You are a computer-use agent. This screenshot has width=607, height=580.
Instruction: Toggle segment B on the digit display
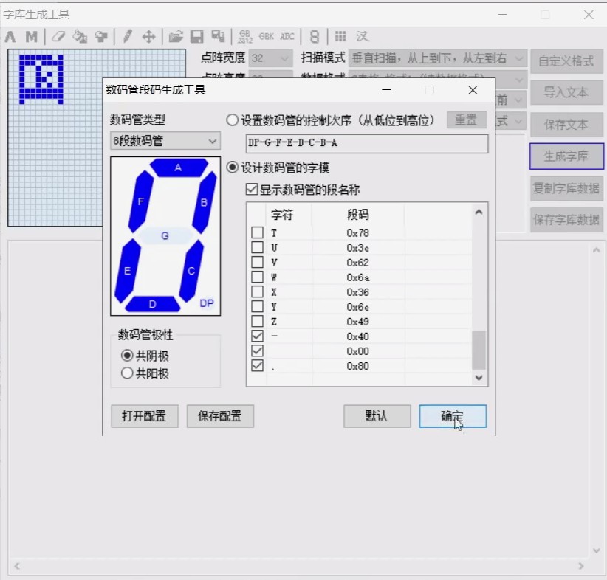point(205,201)
